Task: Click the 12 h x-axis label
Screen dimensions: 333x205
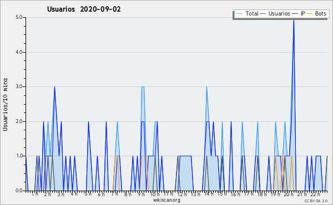Action: pos(182,194)
